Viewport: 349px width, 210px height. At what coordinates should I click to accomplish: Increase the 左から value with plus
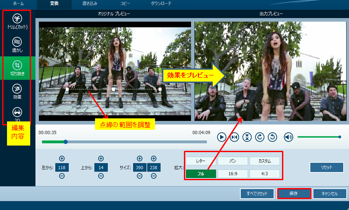(x=62, y=159)
